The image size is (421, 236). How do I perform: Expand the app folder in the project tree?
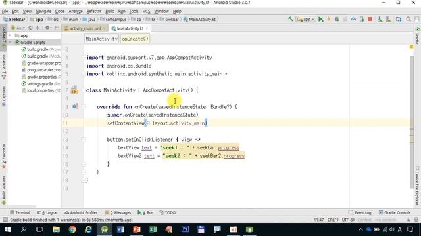pyautogui.click(x=10, y=35)
